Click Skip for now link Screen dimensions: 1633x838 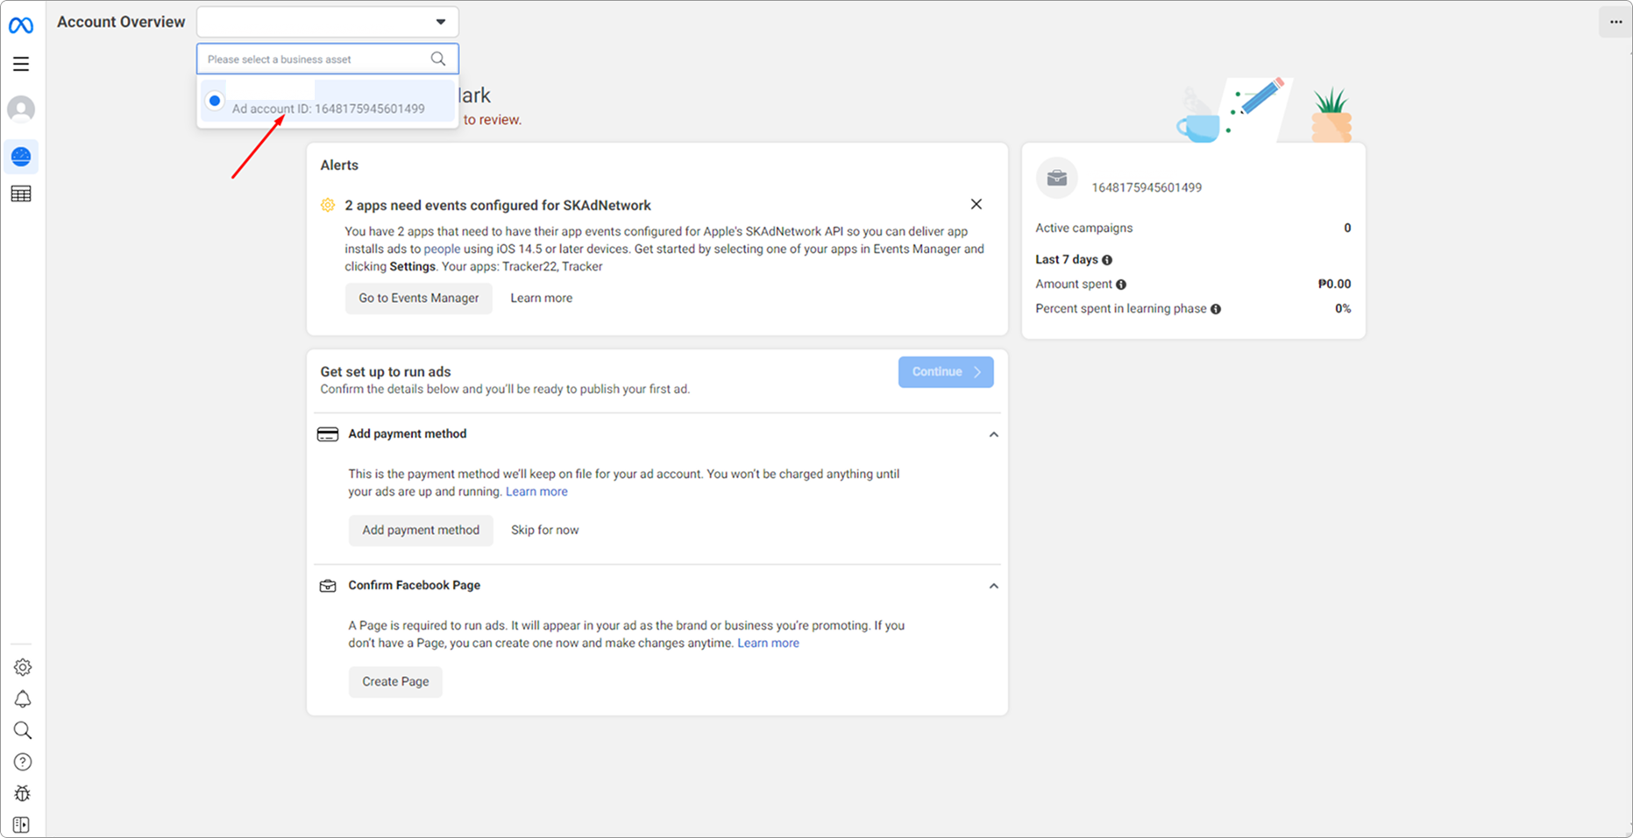[x=545, y=531]
